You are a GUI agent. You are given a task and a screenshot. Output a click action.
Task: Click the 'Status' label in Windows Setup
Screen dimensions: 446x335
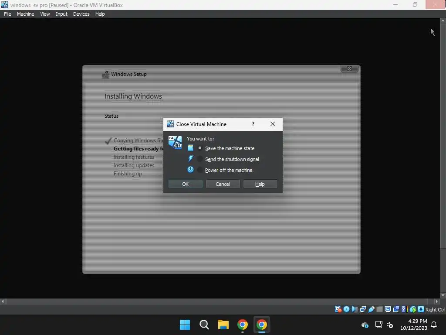click(x=111, y=116)
